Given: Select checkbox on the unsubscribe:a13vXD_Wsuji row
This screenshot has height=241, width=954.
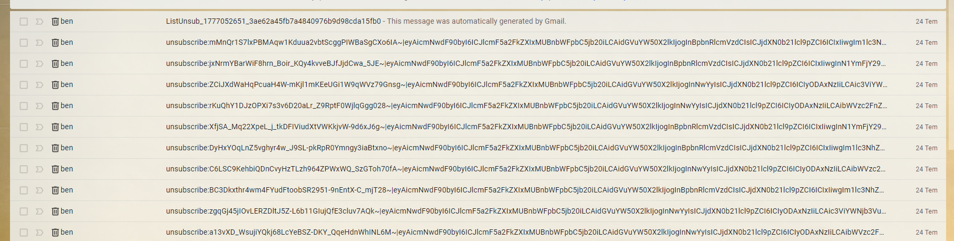Looking at the screenshot, I should (24, 233).
